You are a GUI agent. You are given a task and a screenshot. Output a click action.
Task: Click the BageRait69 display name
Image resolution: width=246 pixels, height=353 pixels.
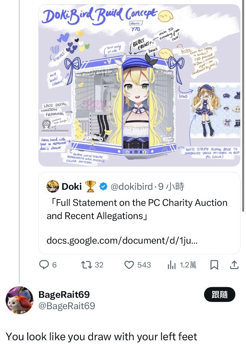click(64, 294)
